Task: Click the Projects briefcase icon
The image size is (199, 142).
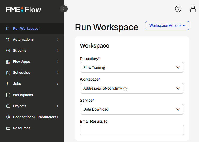Action: (x=8, y=106)
